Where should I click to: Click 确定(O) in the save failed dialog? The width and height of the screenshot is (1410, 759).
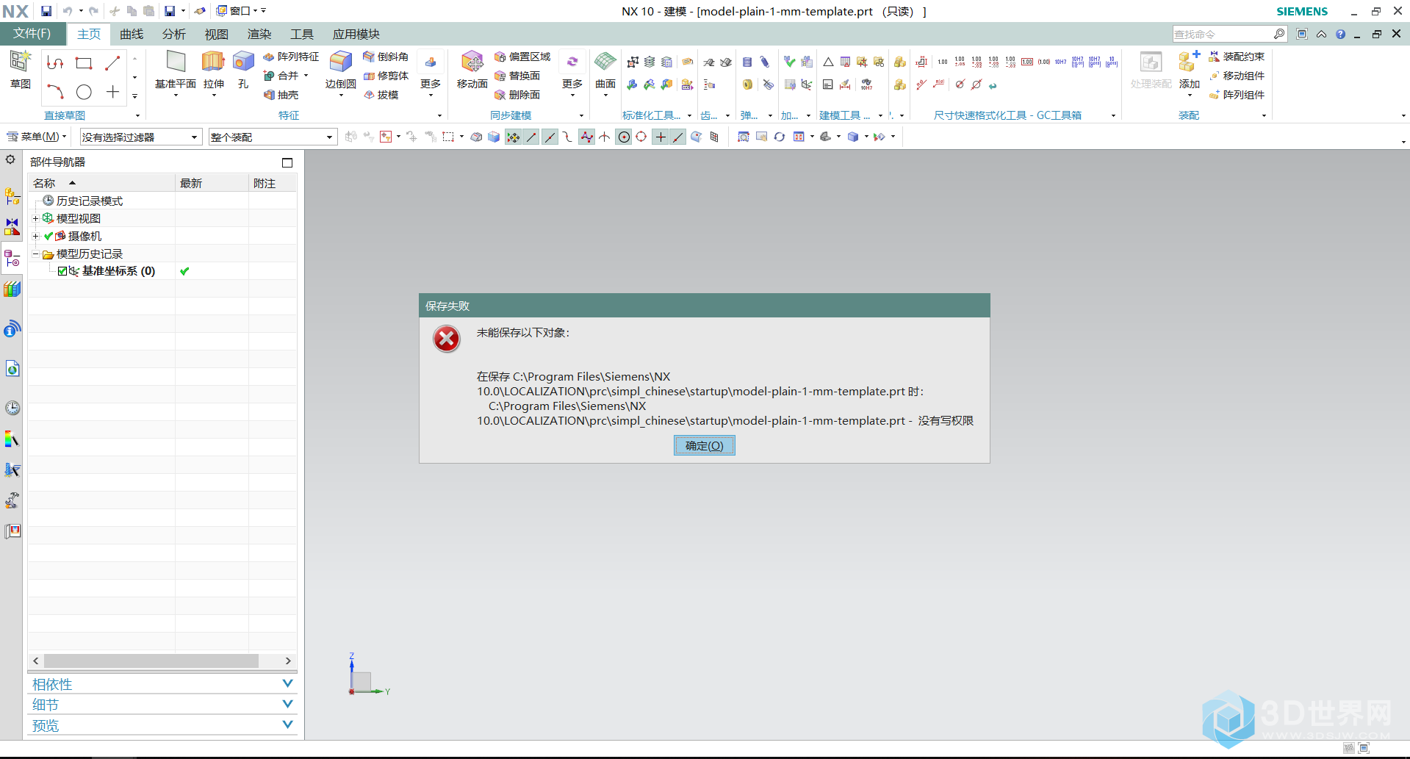704,445
